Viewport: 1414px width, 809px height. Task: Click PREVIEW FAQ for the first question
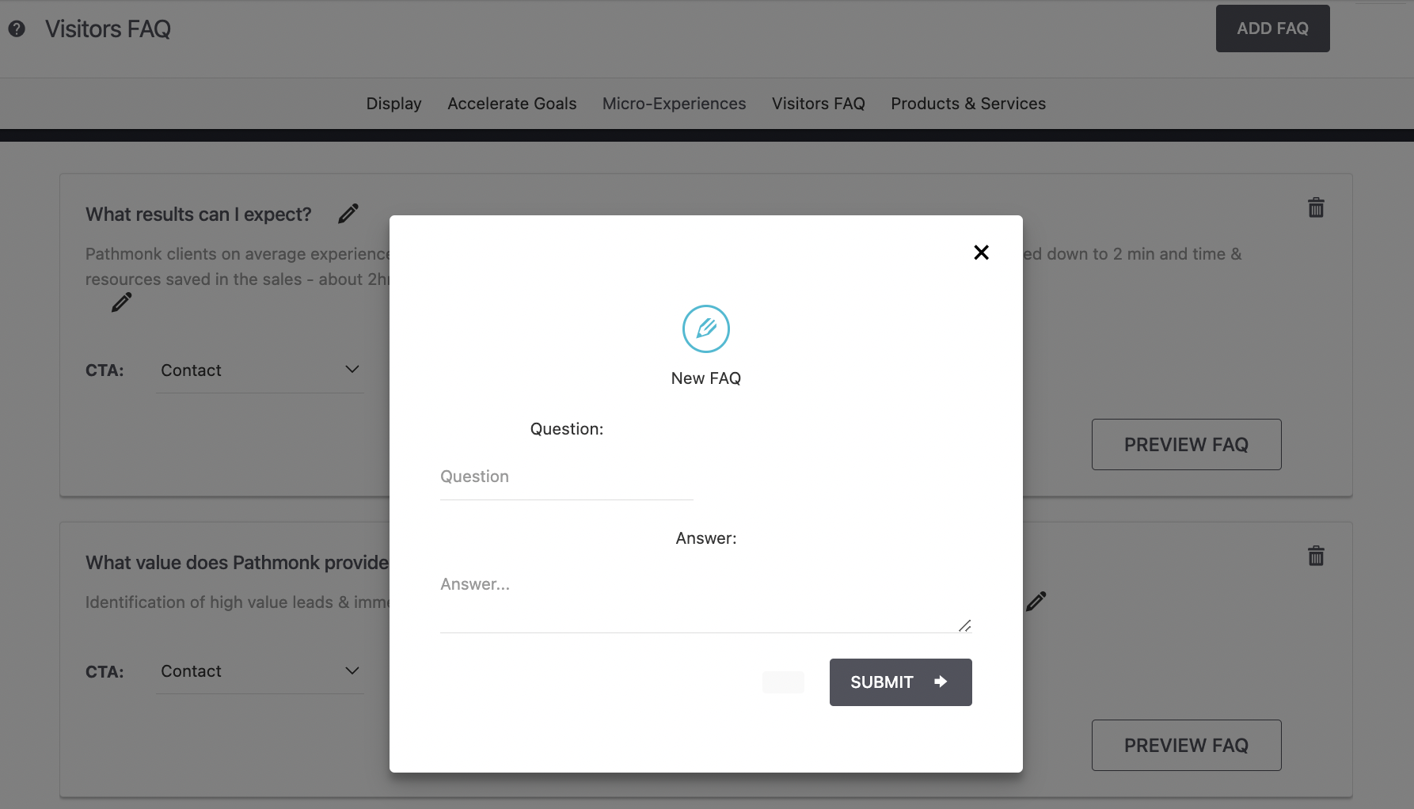tap(1186, 444)
